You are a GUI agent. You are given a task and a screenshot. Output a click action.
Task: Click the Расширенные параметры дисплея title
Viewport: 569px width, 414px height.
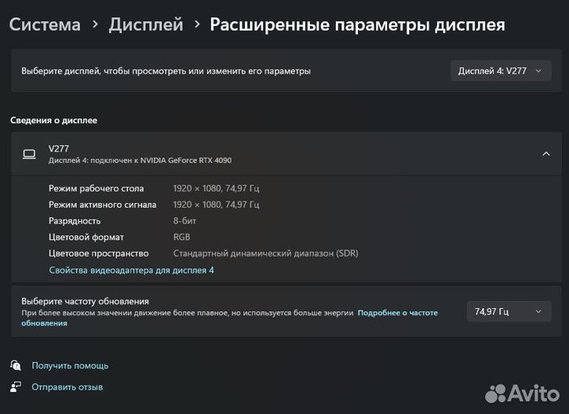357,24
